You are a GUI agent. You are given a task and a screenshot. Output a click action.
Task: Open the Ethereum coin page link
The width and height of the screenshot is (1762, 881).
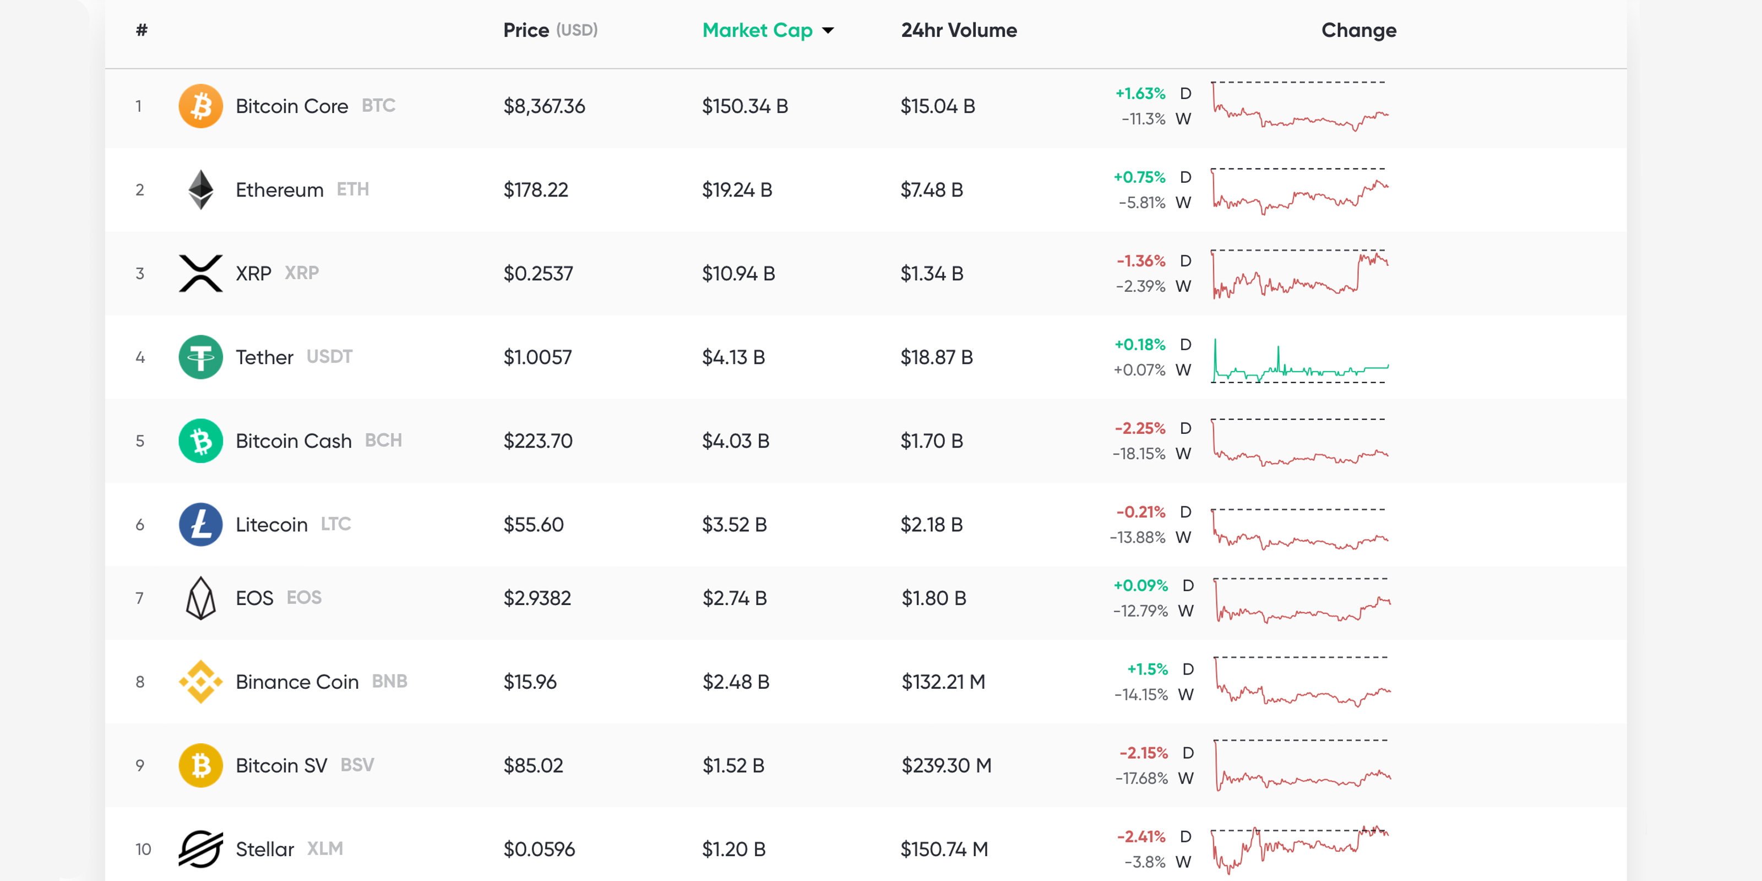[x=279, y=189]
